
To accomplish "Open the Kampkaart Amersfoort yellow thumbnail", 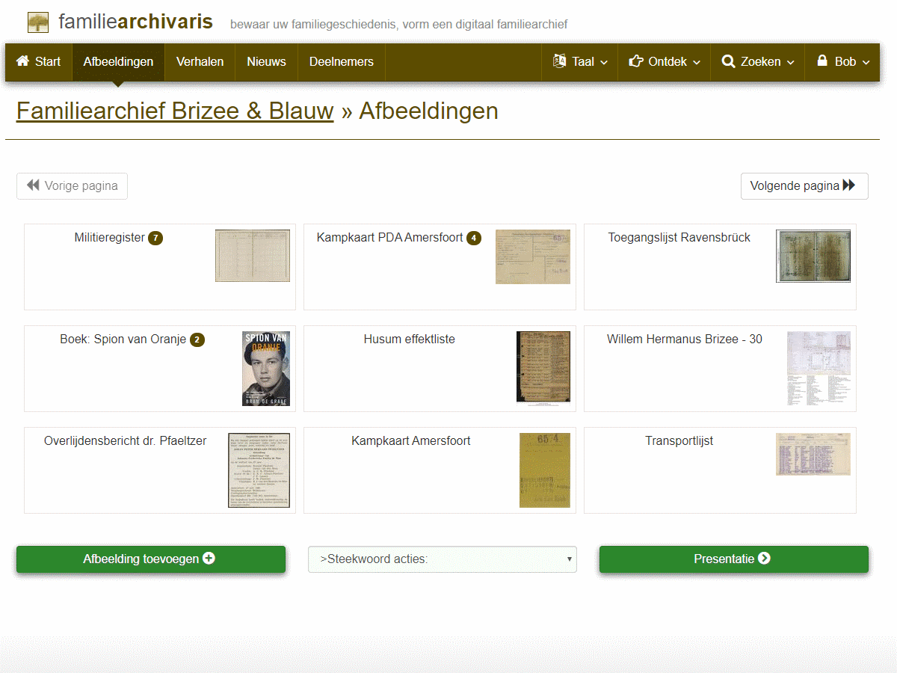I will tap(545, 470).
